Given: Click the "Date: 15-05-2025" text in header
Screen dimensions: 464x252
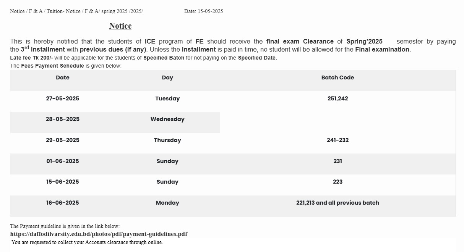Looking at the screenshot, I should (x=204, y=11).
